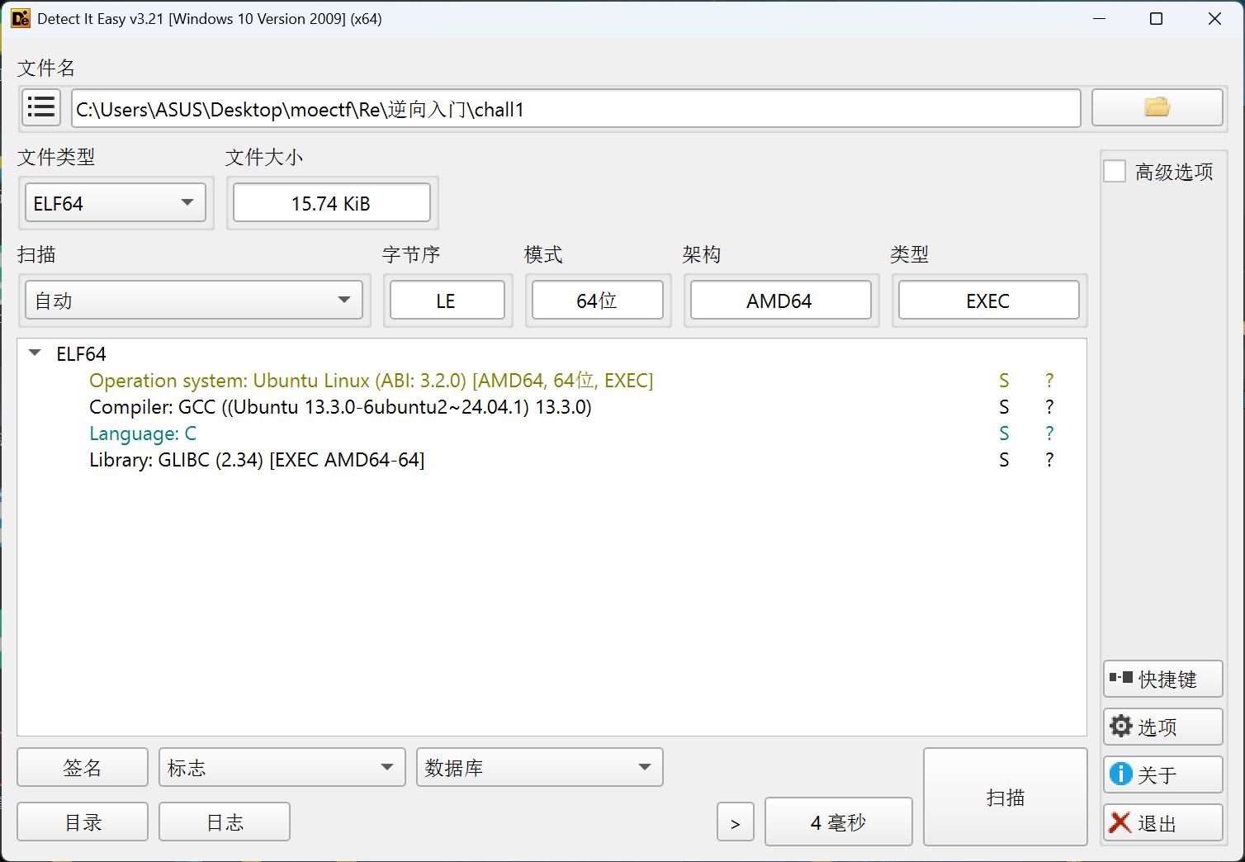Click the 扫描 scan button
The width and height of the screenshot is (1245, 862).
(1005, 797)
